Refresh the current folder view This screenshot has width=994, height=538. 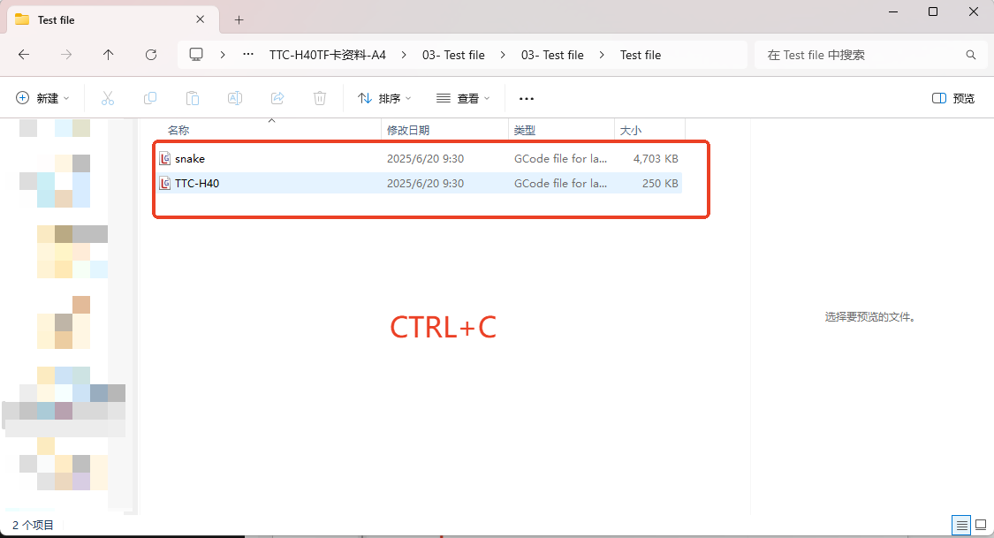(x=151, y=55)
